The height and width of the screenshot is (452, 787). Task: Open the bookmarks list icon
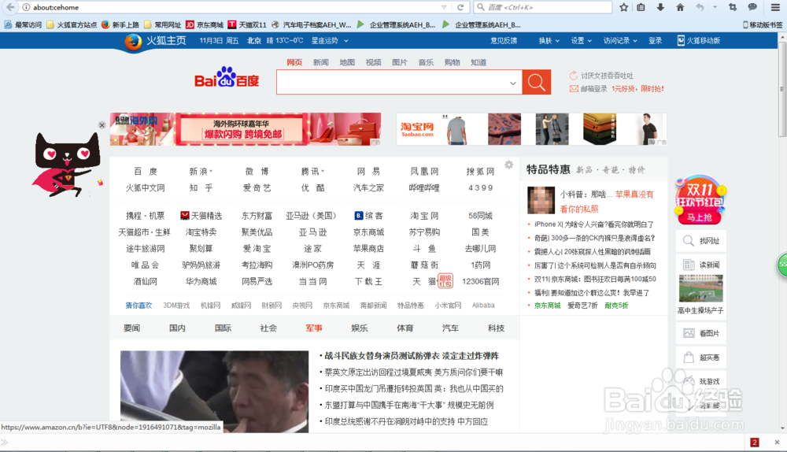click(641, 7)
